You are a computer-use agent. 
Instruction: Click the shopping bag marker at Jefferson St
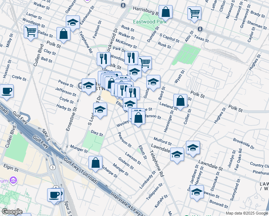click(138, 118)
